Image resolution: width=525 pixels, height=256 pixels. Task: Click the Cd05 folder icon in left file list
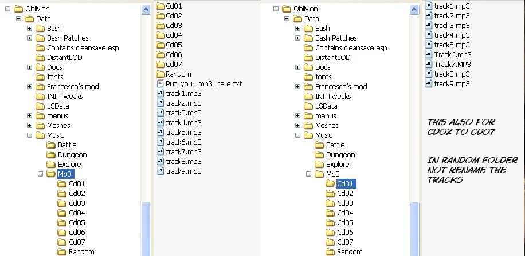coord(160,45)
